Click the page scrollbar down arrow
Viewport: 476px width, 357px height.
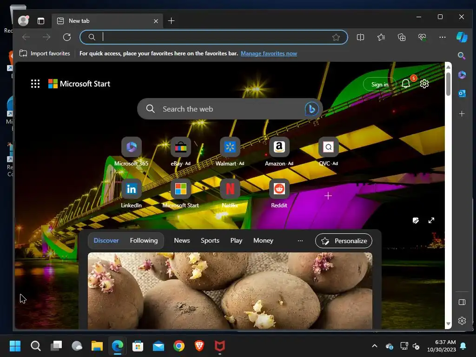click(448, 324)
